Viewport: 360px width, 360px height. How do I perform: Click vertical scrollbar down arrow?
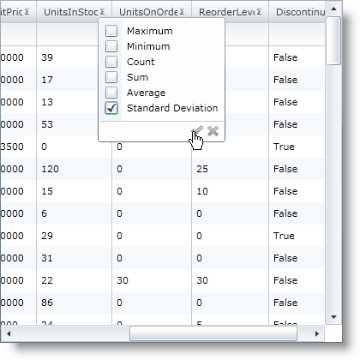333,317
